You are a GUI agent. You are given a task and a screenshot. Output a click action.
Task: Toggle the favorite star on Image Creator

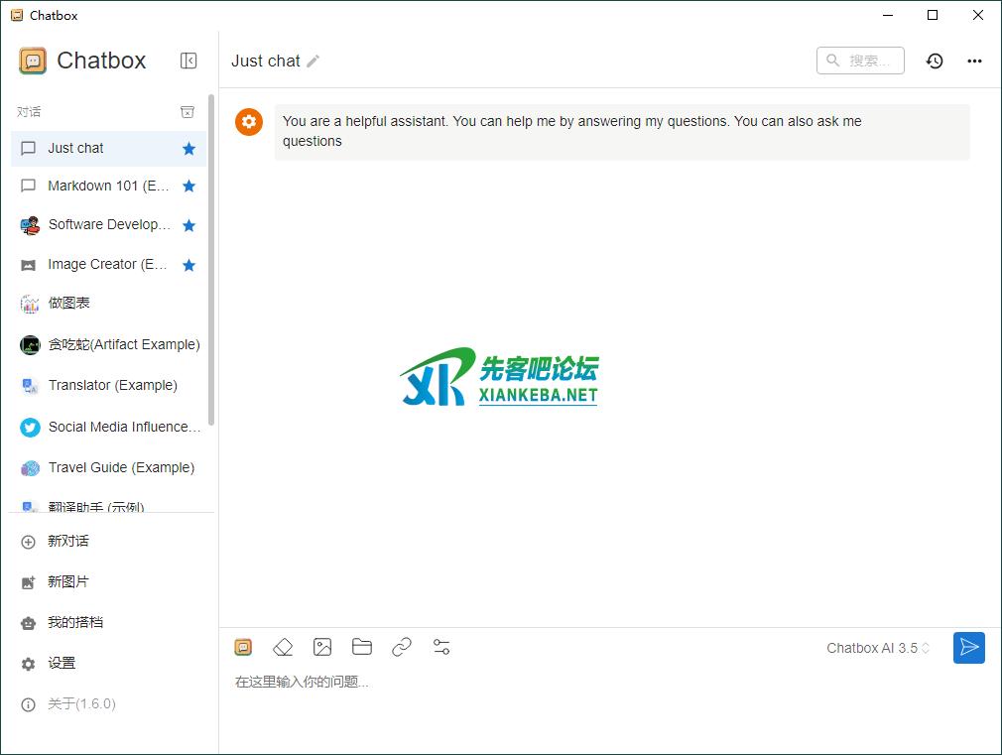(x=188, y=264)
